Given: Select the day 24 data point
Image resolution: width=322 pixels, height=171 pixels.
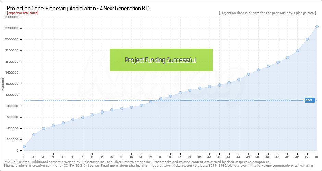Looking at the screenshot, I should pos(248,74).
